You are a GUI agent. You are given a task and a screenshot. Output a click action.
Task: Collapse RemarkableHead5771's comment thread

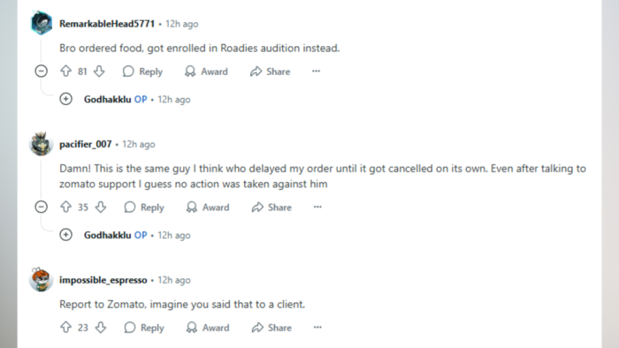point(41,72)
